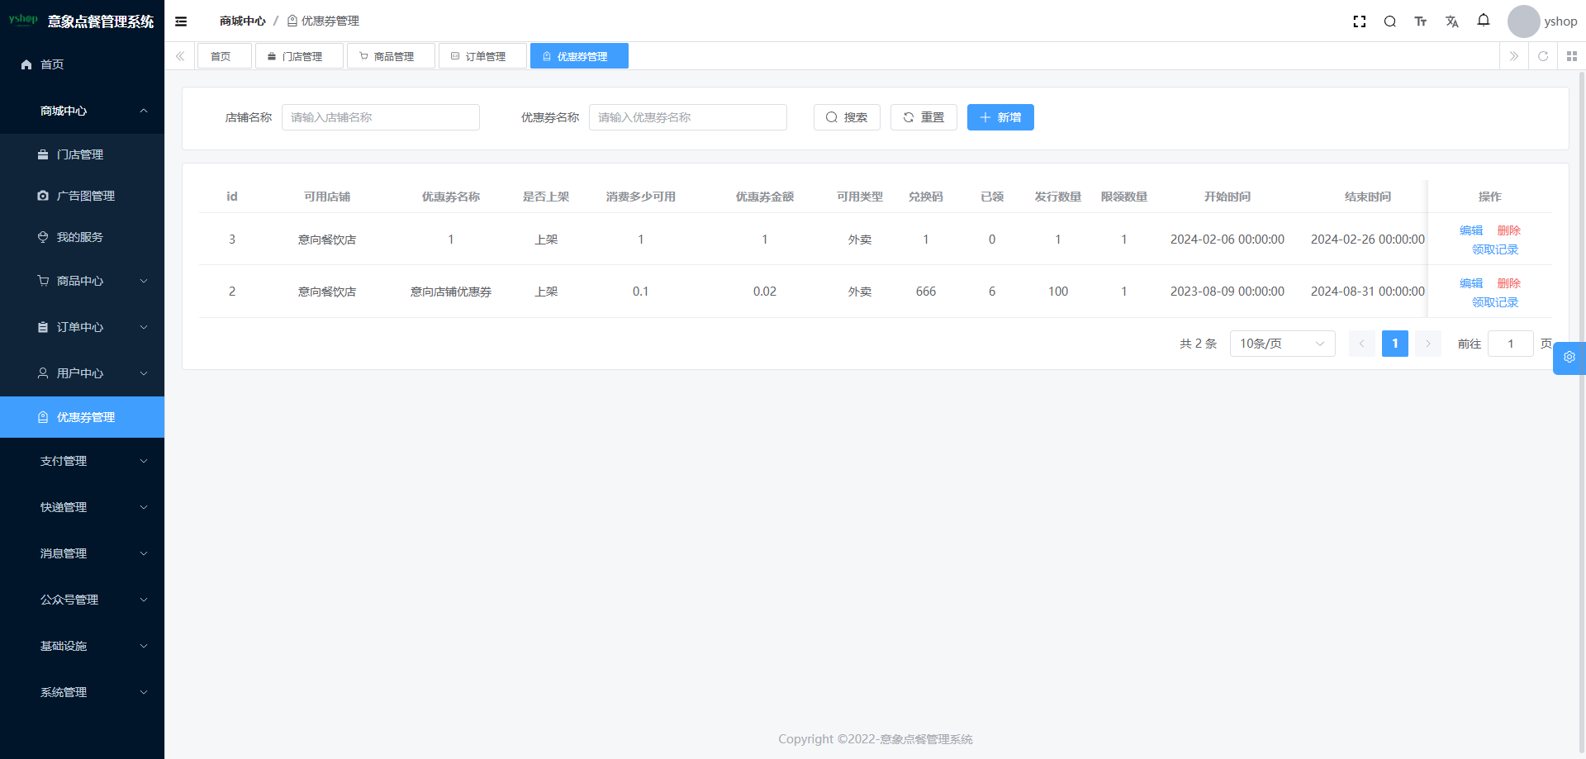Open tab options grid icon
Viewport: 1586px width, 759px height.
[x=1572, y=56]
